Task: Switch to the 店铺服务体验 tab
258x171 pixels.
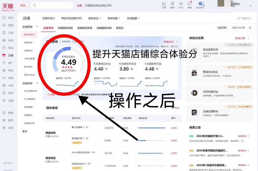Action: (x=104, y=28)
